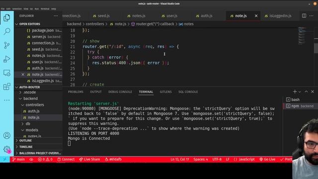Switch to the GitLens panel tab
The width and height of the screenshot is (318, 179).
[x=165, y=92]
